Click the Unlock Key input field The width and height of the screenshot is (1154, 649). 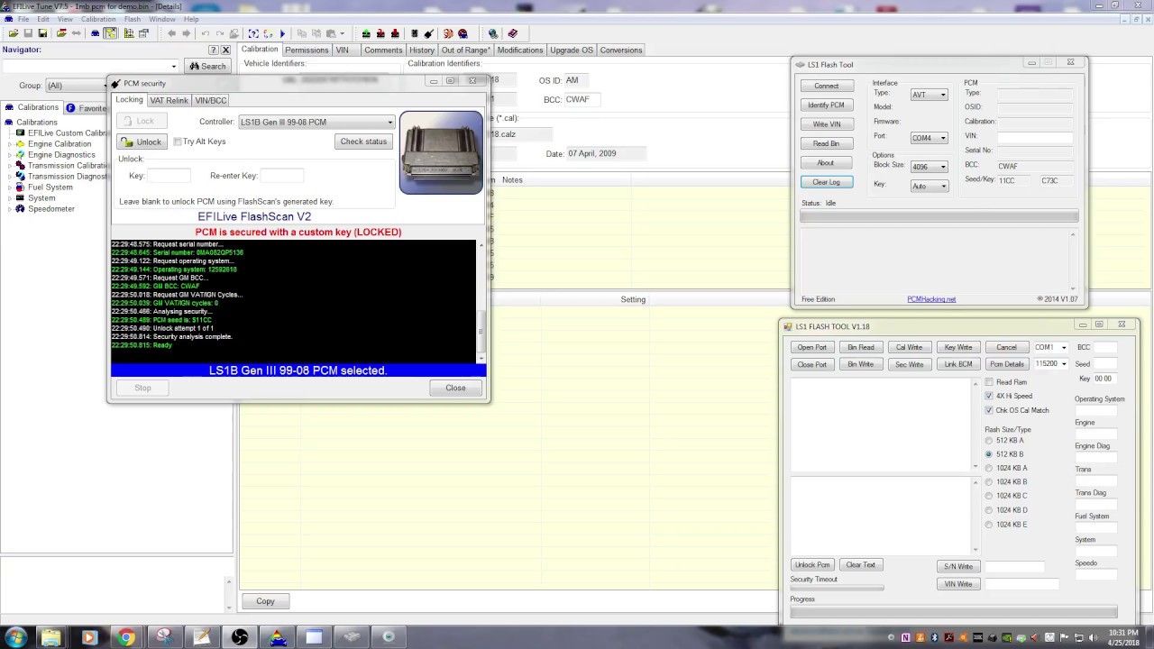click(x=169, y=176)
